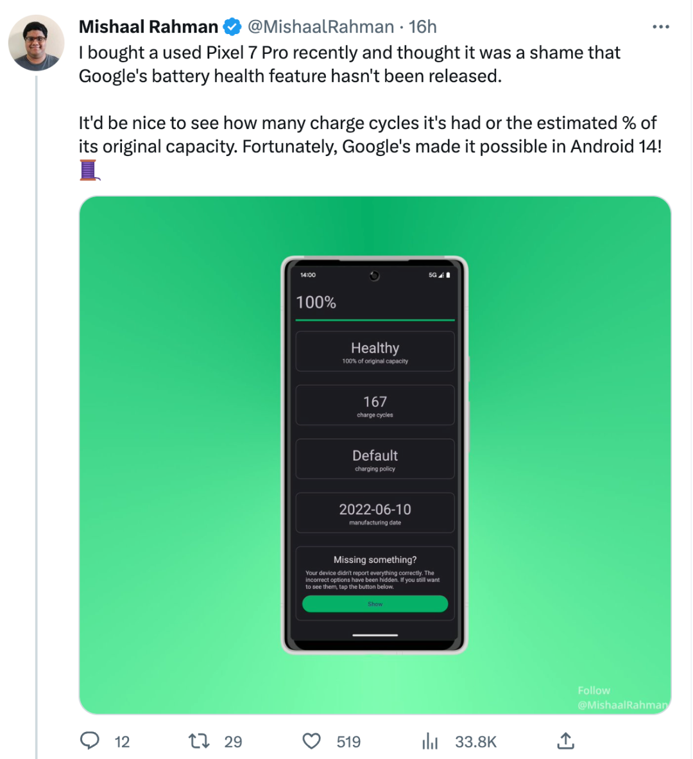Click the Mishaal Rahman display name
The height and width of the screenshot is (759, 693).
[x=148, y=27]
